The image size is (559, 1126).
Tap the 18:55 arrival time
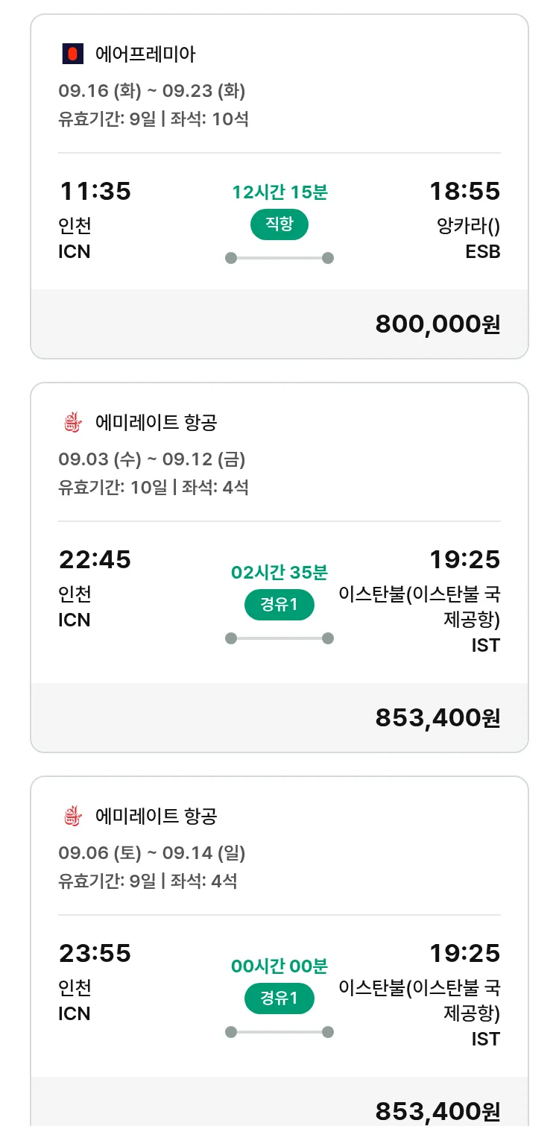(x=464, y=192)
